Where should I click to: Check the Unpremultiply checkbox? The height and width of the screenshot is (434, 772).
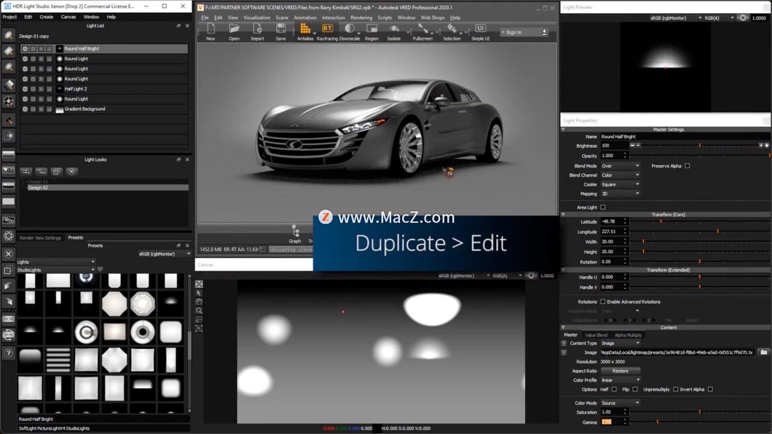(x=676, y=389)
